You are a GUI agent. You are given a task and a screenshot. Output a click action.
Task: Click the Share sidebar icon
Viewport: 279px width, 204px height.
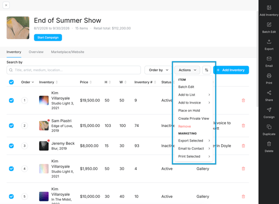(x=269, y=93)
